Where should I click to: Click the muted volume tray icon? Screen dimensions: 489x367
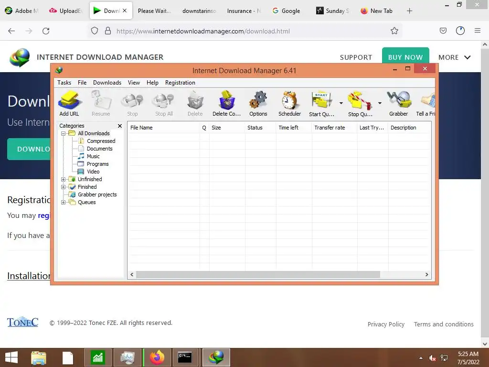pos(432,358)
